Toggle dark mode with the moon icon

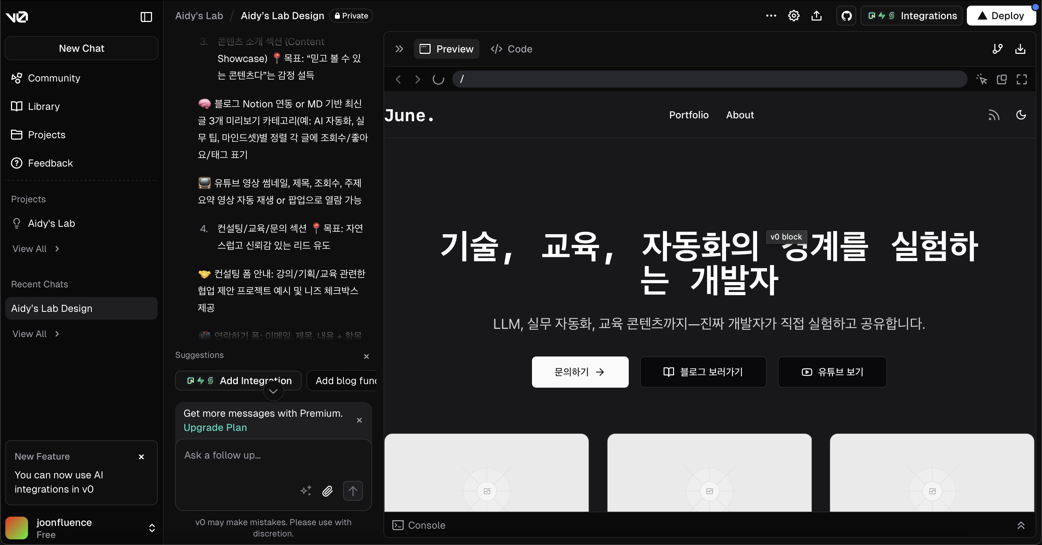pos(1021,115)
